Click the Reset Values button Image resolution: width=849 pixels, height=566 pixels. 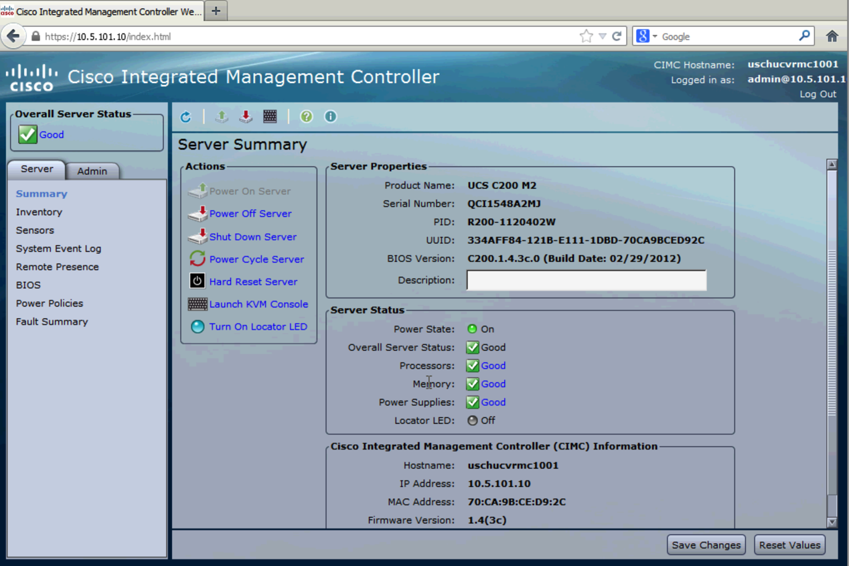click(789, 545)
